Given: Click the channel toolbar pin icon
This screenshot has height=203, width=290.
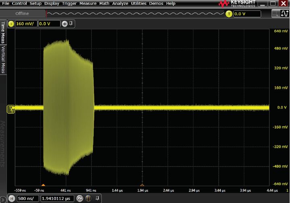Looking at the screenshot, I should point(71,23).
